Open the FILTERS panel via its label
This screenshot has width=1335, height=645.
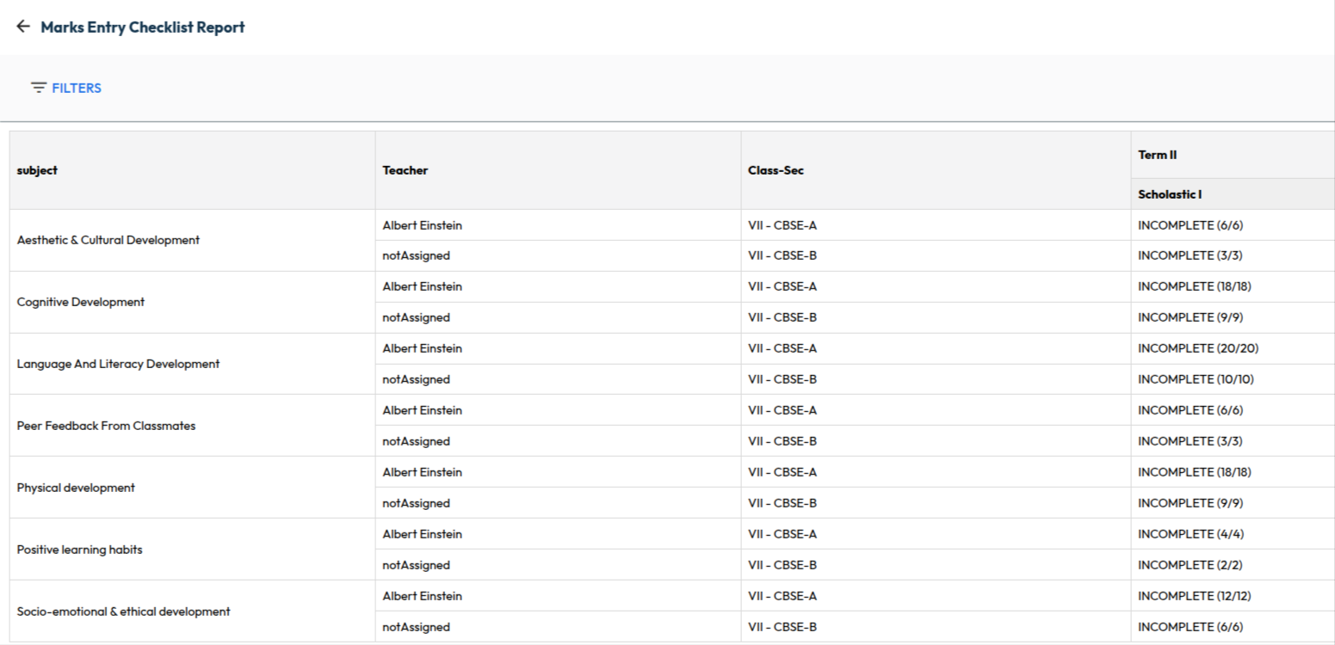pyautogui.click(x=77, y=88)
